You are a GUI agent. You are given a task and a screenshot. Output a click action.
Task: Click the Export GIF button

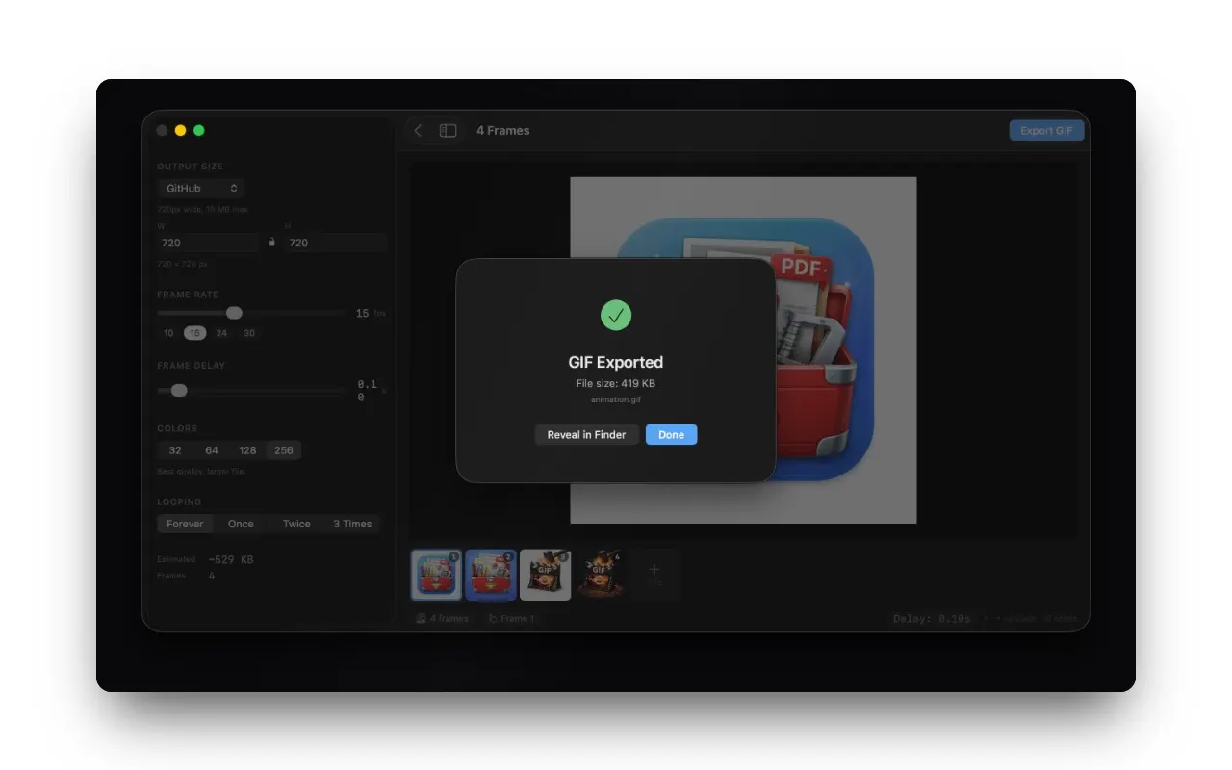[1046, 131]
